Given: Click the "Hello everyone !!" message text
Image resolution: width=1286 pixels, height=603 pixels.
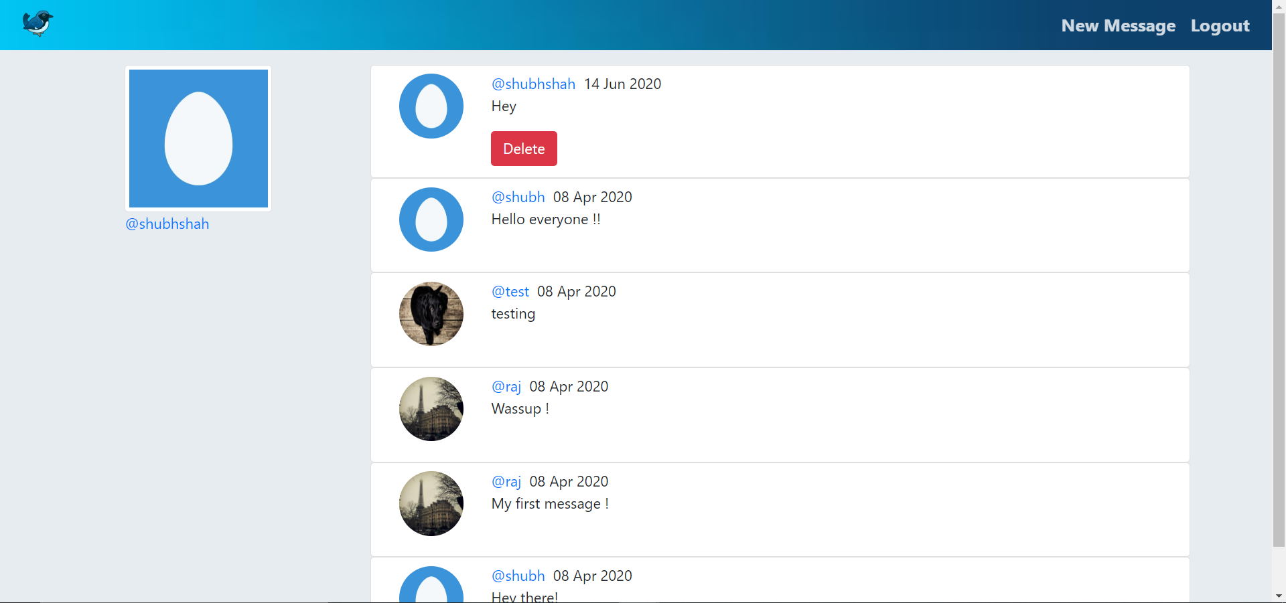Looking at the screenshot, I should tap(546, 220).
